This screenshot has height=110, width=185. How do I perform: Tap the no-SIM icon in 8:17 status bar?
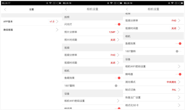pyautogui.click(x=54, y=3)
